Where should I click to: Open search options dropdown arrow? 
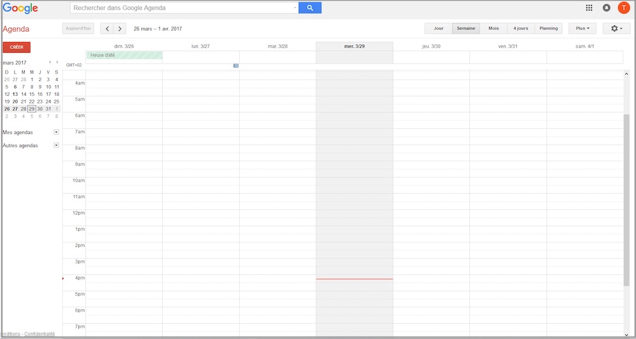[x=295, y=8]
